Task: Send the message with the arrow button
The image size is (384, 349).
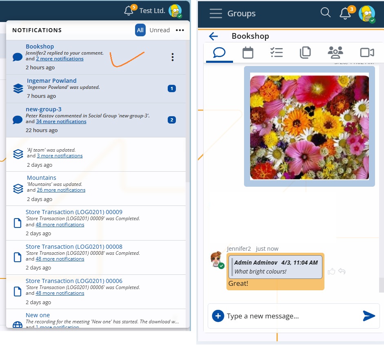Action: click(369, 316)
